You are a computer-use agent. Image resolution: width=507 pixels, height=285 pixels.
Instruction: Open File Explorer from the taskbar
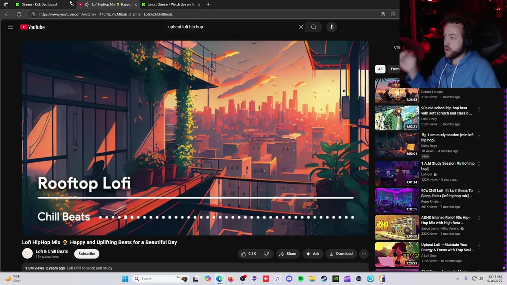click(x=312, y=279)
